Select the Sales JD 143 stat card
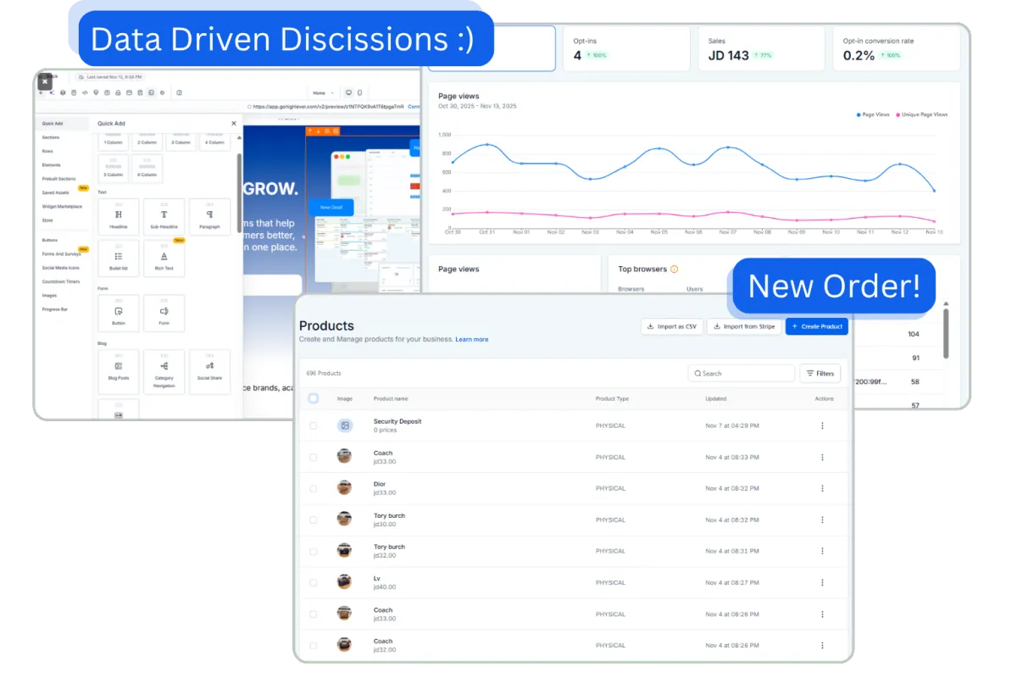The image size is (1017, 678). (x=761, y=48)
